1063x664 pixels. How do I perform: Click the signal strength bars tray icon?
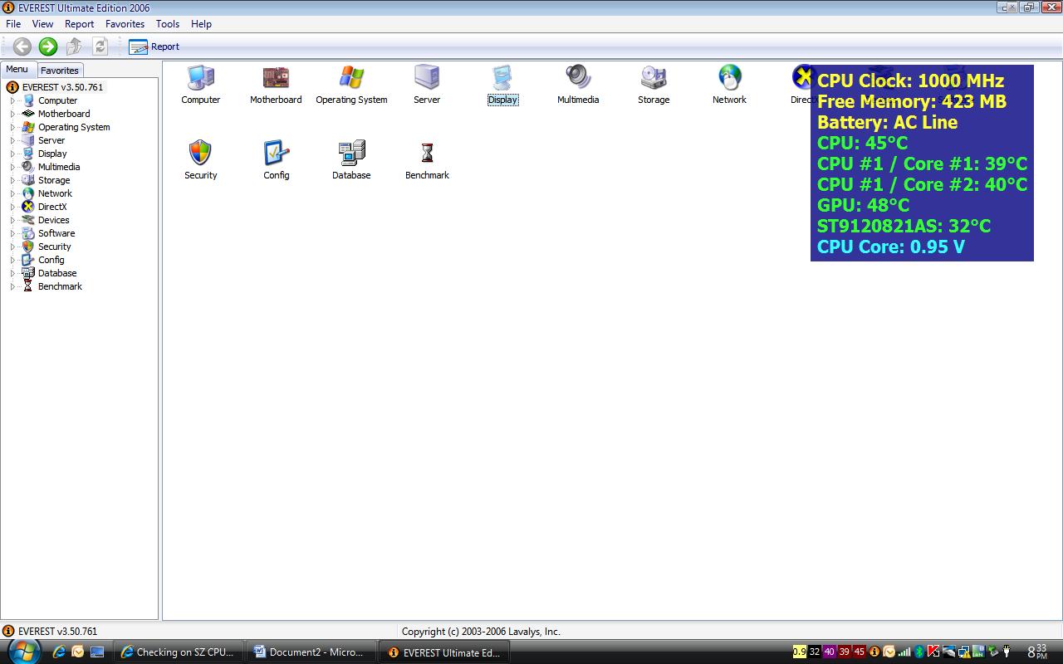tap(904, 652)
